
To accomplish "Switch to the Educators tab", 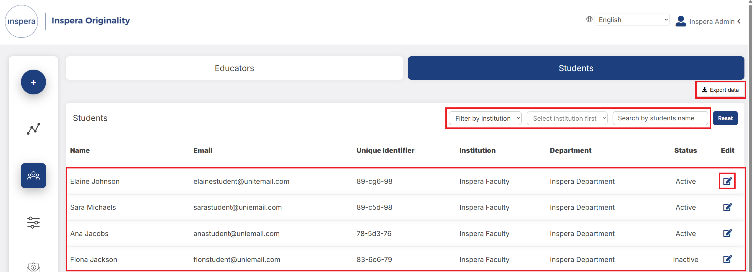I will click(234, 68).
